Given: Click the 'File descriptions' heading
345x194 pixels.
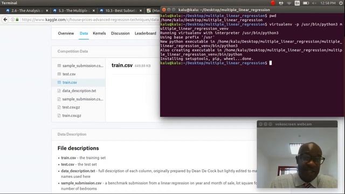Looking at the screenshot, I should click(78, 148).
